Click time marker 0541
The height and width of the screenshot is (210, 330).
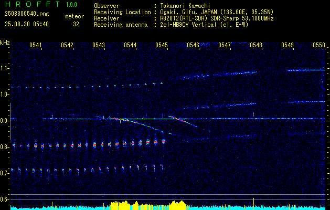(35, 45)
